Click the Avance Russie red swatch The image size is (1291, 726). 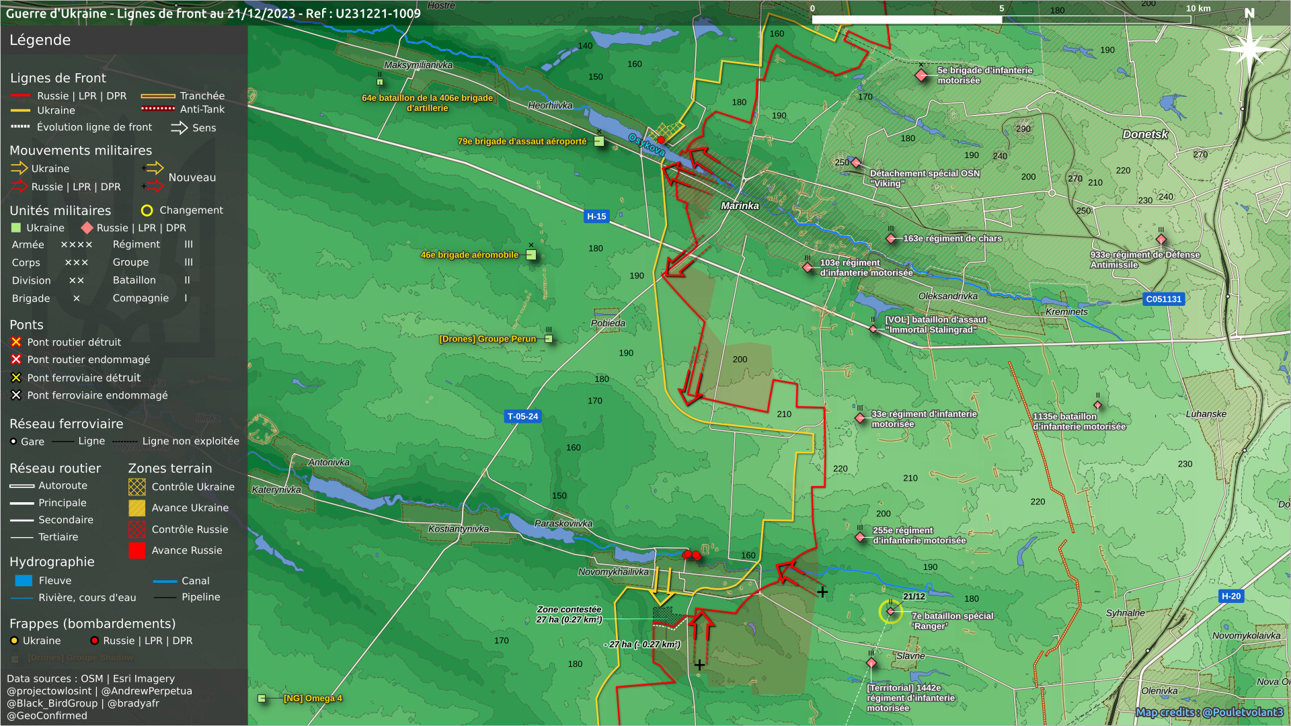[x=137, y=551]
